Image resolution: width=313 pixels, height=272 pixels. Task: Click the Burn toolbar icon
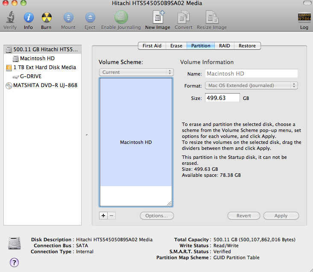[x=47, y=18]
